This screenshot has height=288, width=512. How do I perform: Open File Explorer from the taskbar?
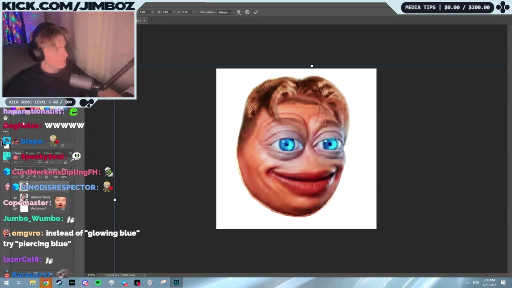point(32,283)
